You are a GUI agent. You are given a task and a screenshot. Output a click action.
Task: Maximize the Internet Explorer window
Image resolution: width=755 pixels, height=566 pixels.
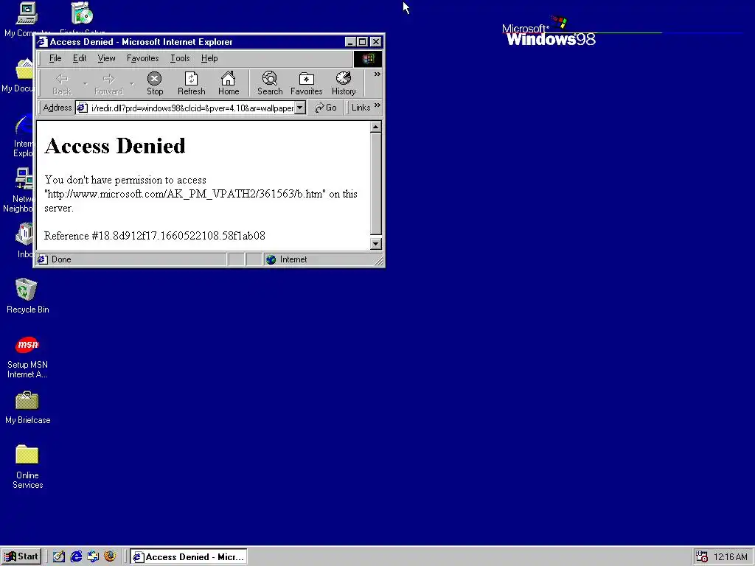tap(362, 42)
